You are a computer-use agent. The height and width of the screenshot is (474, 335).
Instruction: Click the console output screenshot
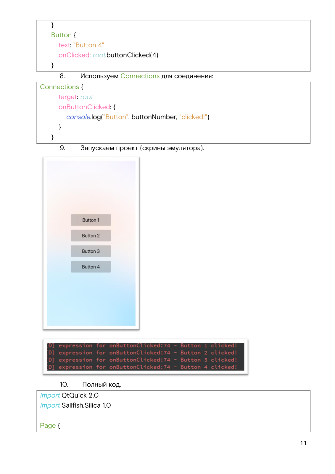pos(146,357)
